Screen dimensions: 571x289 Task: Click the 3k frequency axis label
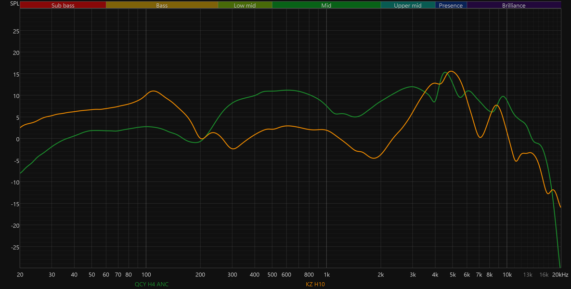tap(413, 275)
